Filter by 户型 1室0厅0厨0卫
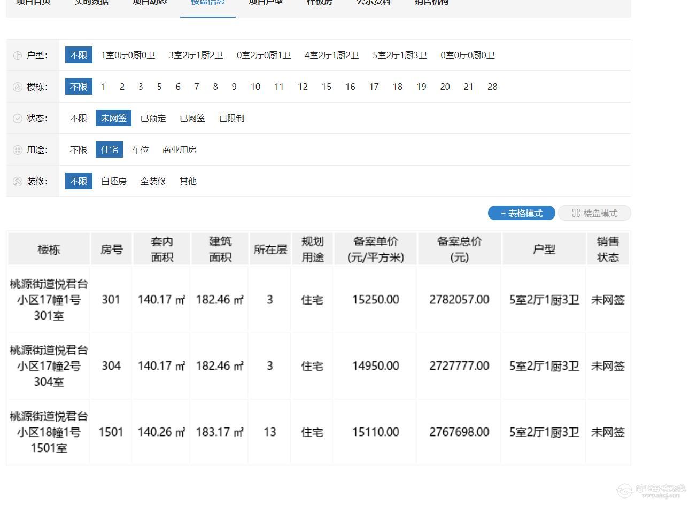The width and height of the screenshot is (697, 506). point(128,55)
